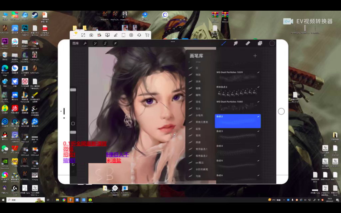Viewport: 341px width, 213px height.
Task: Expand hidden icons in the system tray
Action: click(284, 200)
